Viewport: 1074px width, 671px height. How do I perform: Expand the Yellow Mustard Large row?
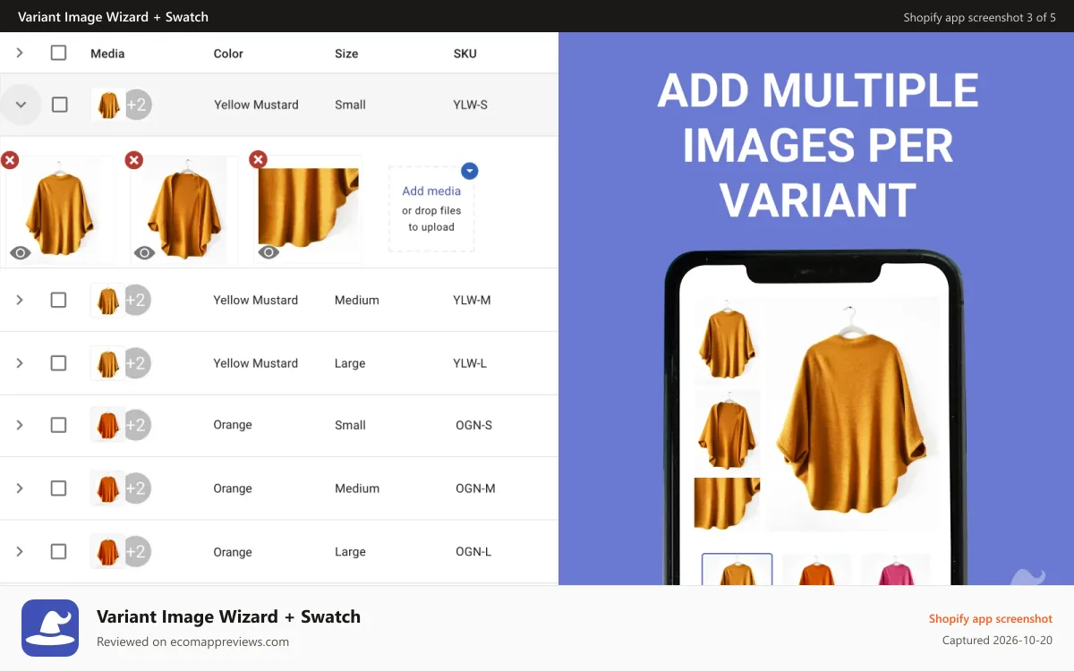(20, 363)
